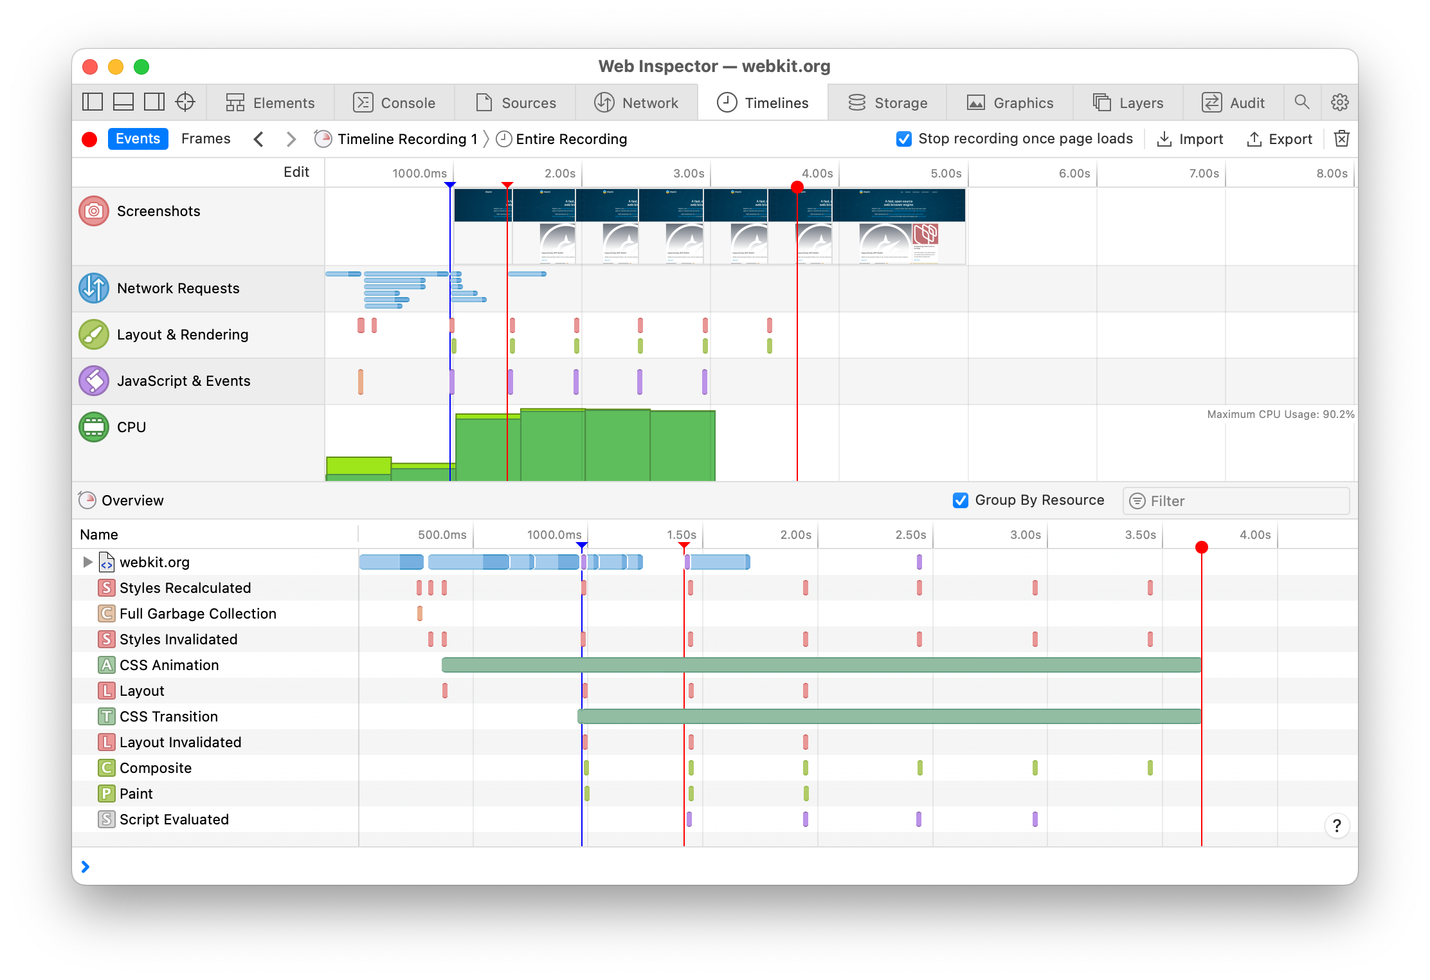Select the Screenshots timeline icon
This screenshot has width=1430, height=980.
click(94, 211)
